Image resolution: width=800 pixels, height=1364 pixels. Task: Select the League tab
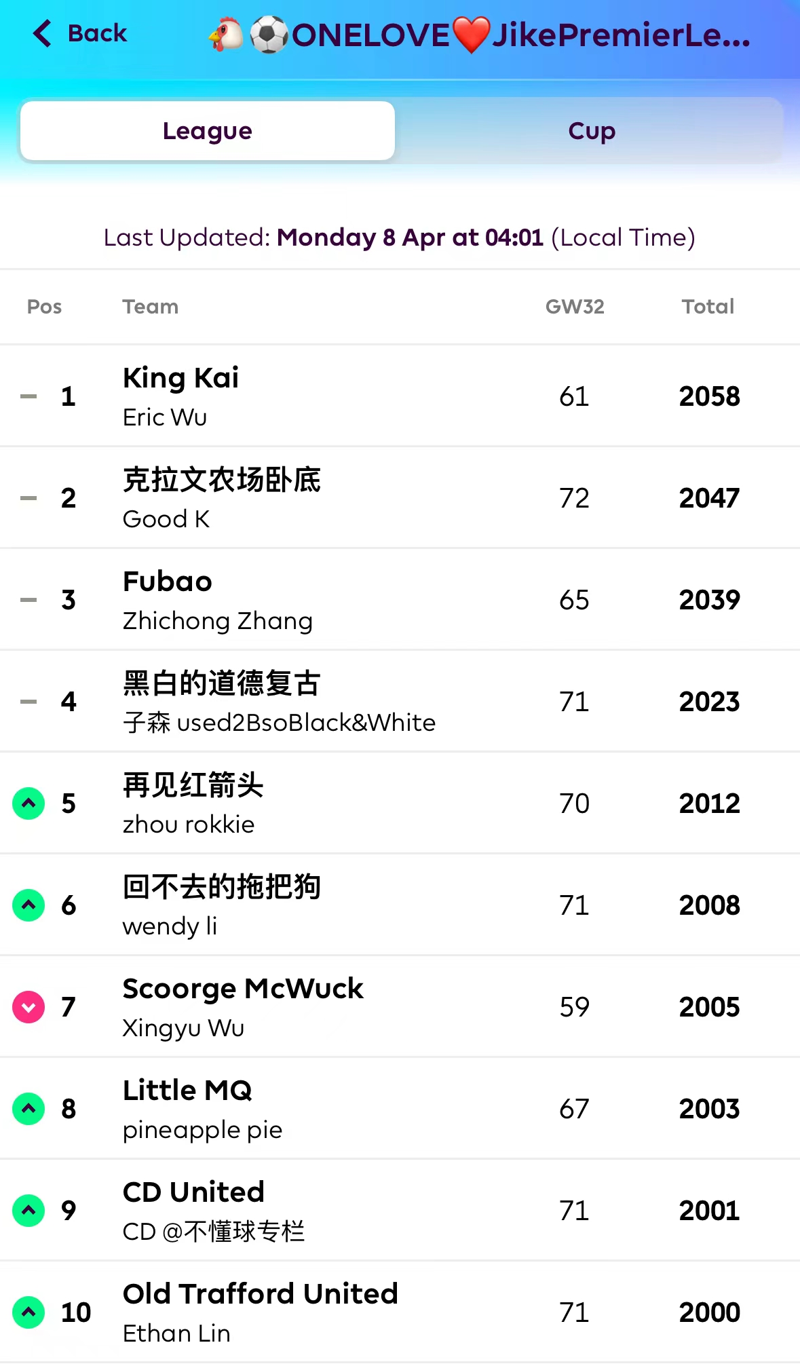pyautogui.click(x=208, y=131)
